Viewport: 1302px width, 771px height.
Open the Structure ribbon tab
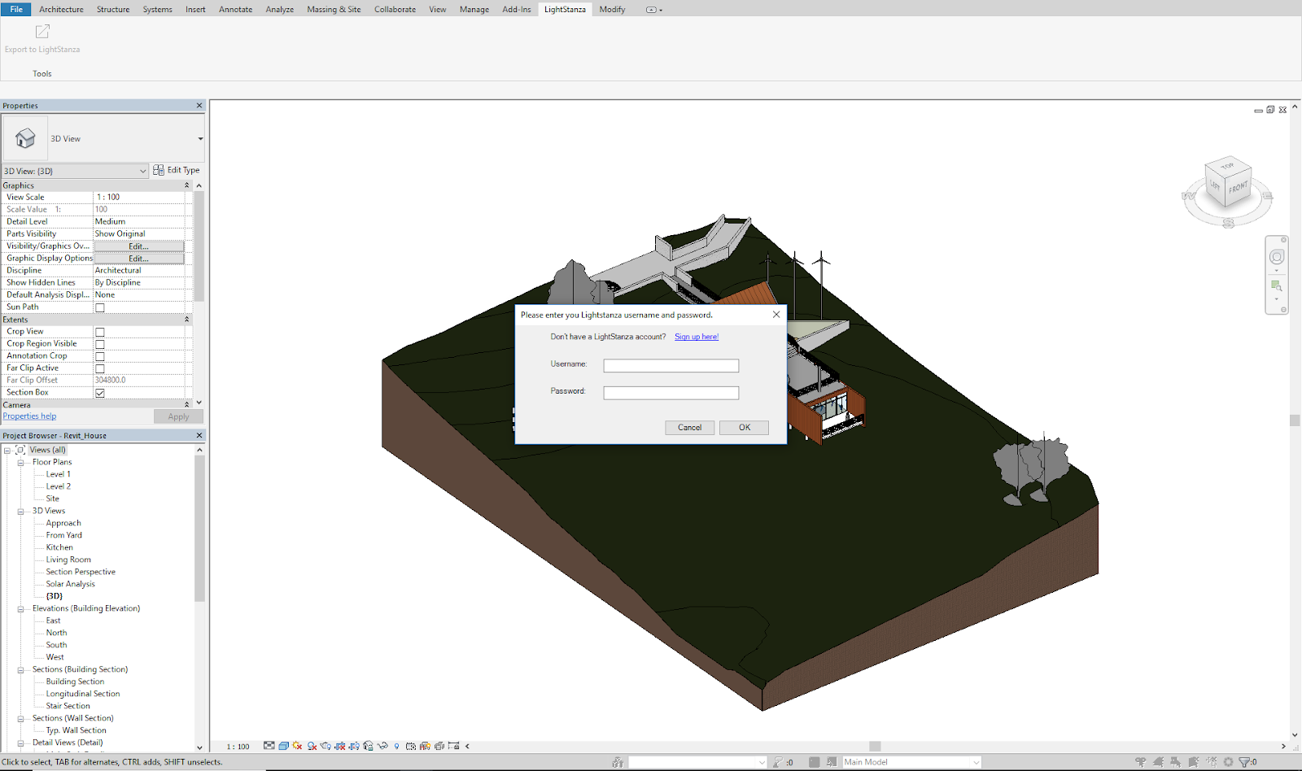(113, 9)
